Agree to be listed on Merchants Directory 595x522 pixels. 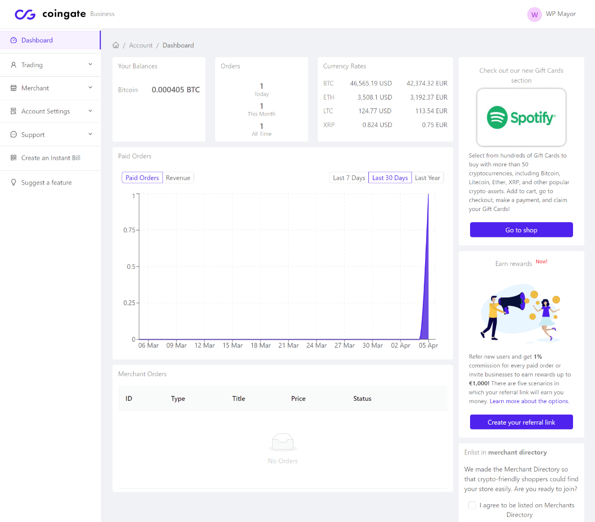tap(472, 505)
